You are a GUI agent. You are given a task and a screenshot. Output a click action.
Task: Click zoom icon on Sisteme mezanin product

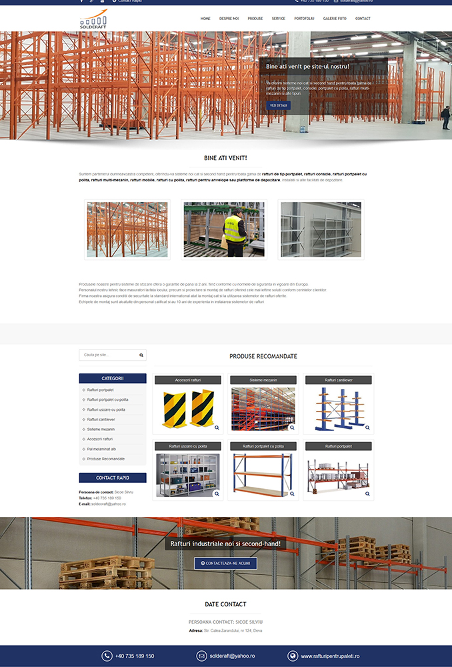(x=292, y=428)
